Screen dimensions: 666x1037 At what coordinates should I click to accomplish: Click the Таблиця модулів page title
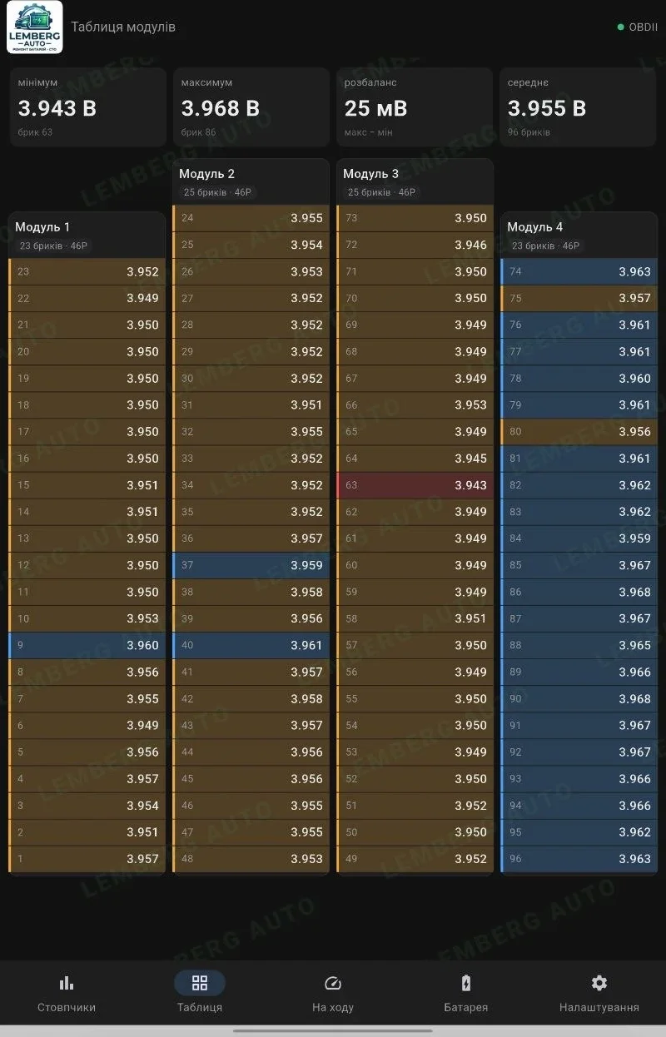(123, 27)
